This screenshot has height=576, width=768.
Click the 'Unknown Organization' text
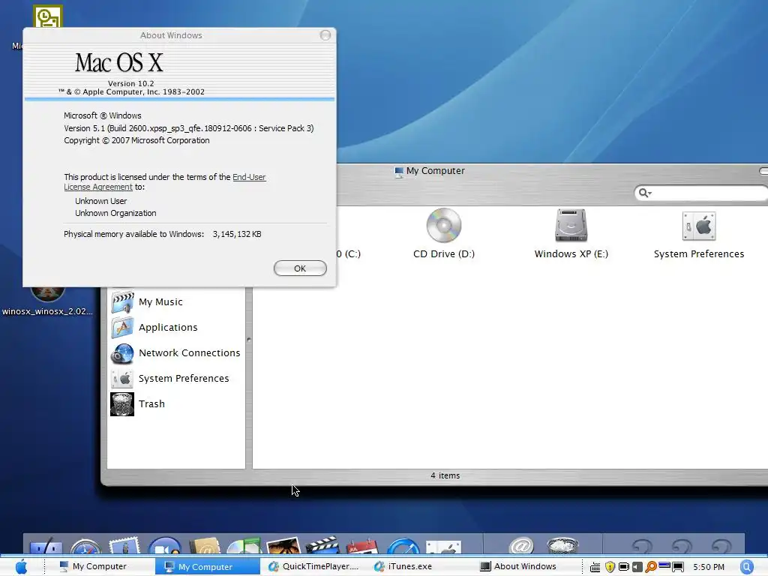click(115, 213)
